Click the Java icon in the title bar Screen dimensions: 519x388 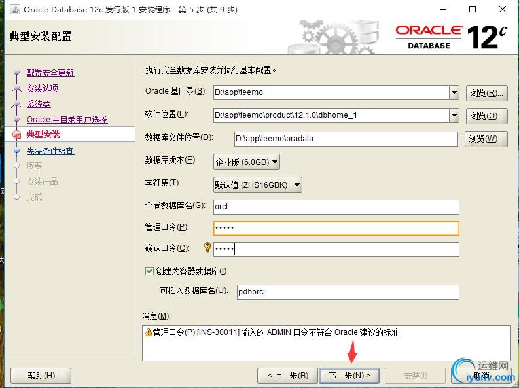click(x=14, y=9)
